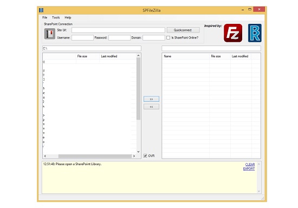
Task: Maximize the SPFileZilla window
Action: click(x=250, y=9)
